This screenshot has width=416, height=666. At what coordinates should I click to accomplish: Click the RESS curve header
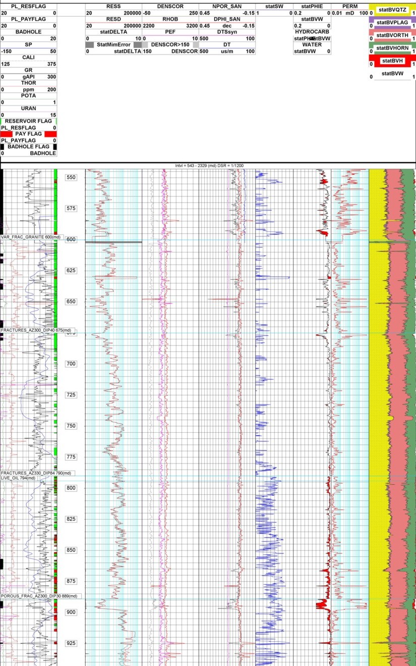click(x=113, y=6)
